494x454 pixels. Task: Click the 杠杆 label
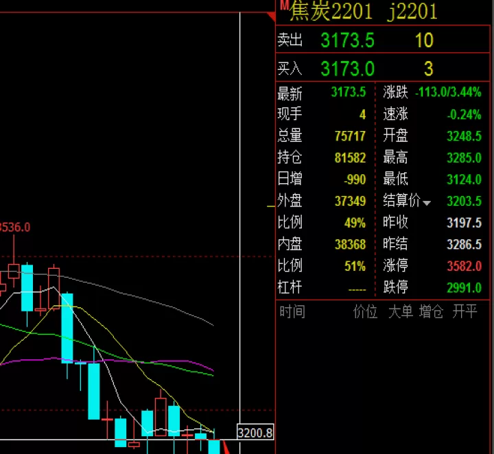(290, 287)
